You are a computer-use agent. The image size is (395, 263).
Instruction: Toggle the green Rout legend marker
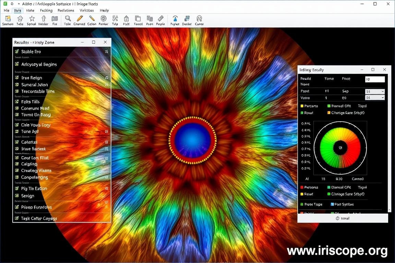tap(302, 113)
